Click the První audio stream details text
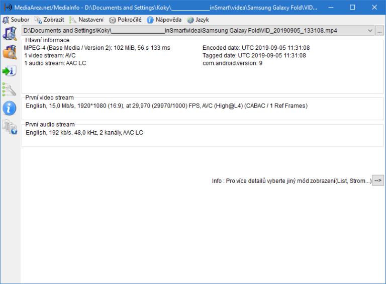This screenshot has height=284, width=386. [x=84, y=133]
